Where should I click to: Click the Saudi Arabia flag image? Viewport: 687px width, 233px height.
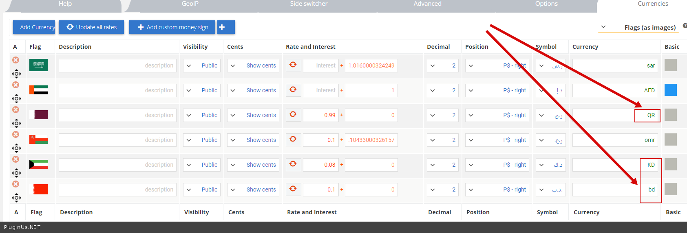click(x=38, y=65)
